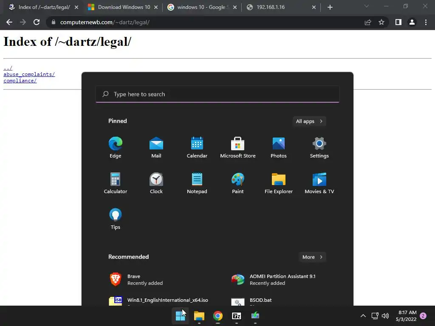Open the Calendar app
Screen dimensions: 435x326
pyautogui.click(x=197, y=147)
